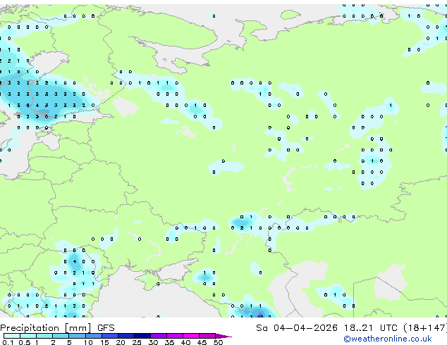The width and height of the screenshot is (447, 345).
Task: Click the "GFS" model label
Action: [106, 328]
